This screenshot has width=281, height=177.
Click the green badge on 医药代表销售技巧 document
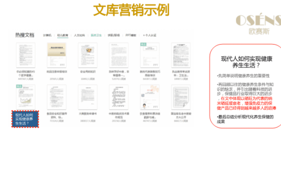[143, 44]
